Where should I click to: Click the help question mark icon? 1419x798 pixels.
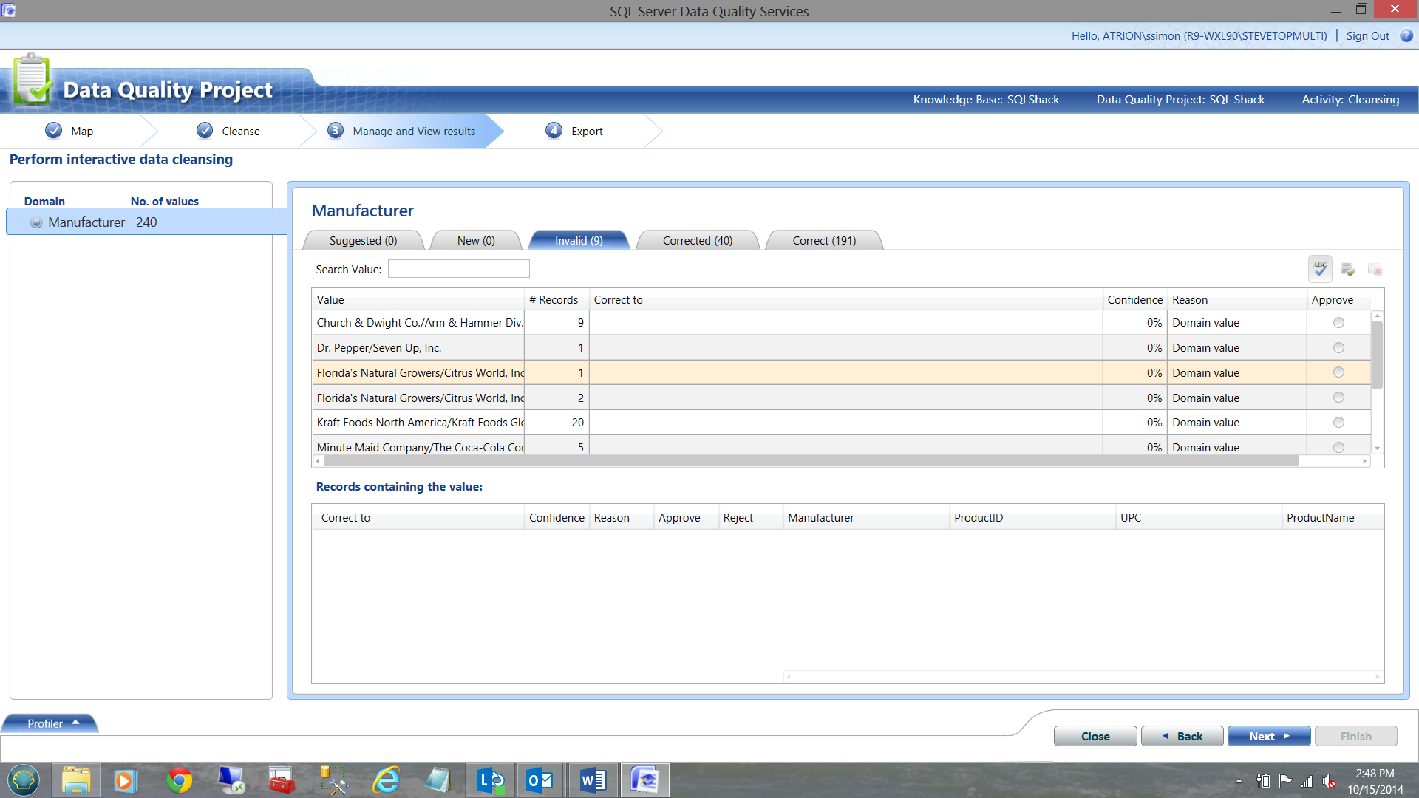1406,35
